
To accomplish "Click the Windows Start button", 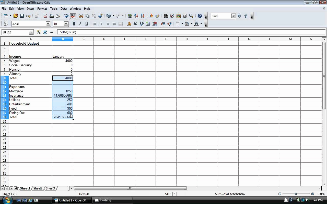I will (x=7, y=200).
